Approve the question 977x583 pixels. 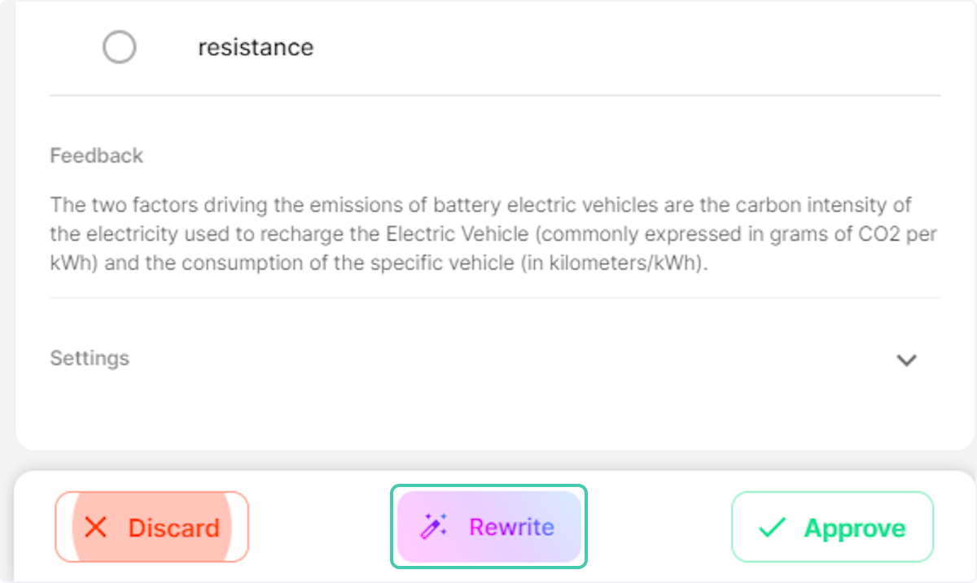pos(832,528)
